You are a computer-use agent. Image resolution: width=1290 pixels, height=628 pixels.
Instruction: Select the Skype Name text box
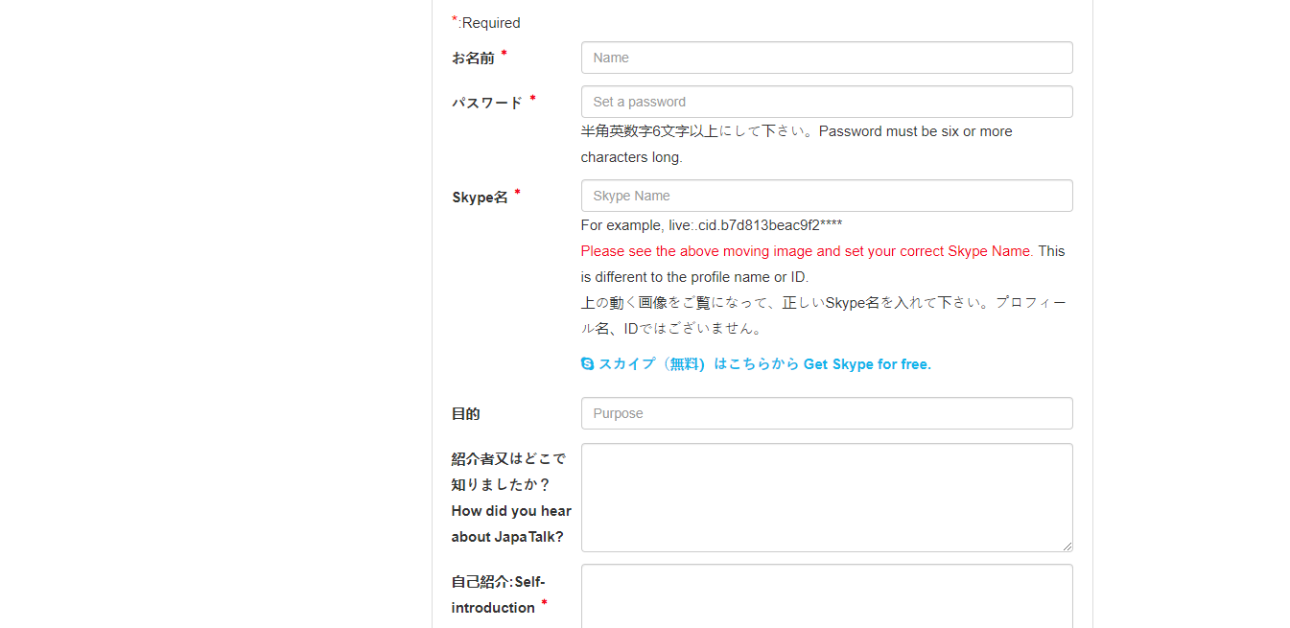click(826, 196)
